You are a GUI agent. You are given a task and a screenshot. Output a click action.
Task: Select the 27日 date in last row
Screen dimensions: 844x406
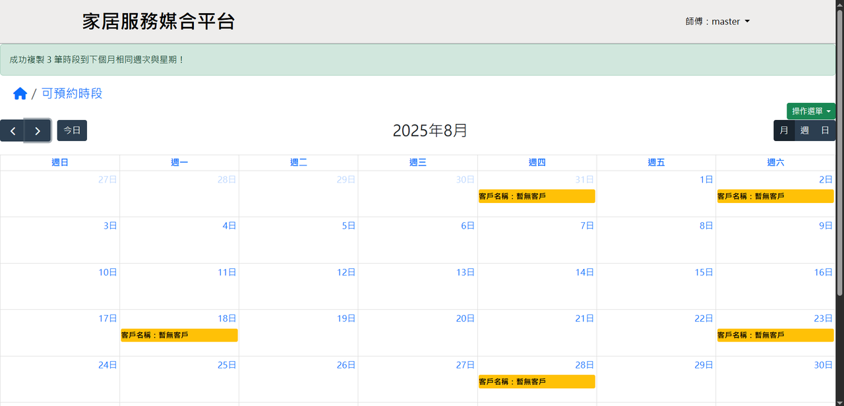coord(466,365)
